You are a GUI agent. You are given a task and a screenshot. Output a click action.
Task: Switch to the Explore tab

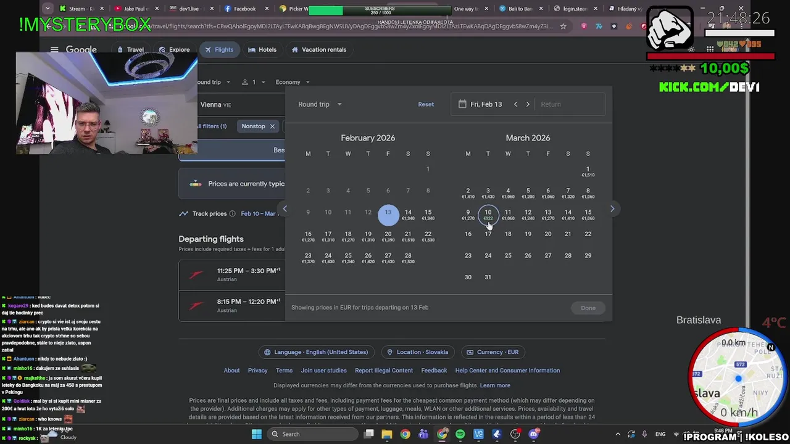(174, 50)
